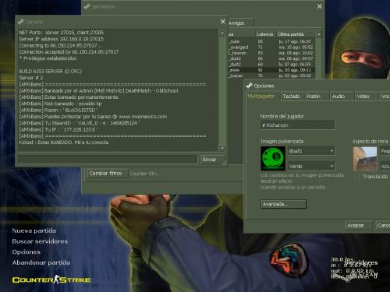The width and height of the screenshot is (390, 292).
Task: Open the Ratón tab
Action: (x=314, y=97)
